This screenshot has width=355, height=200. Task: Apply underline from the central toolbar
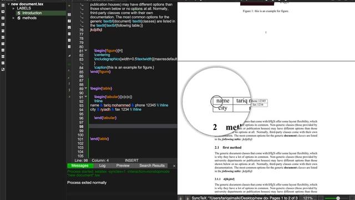pyautogui.click(x=69, y=27)
